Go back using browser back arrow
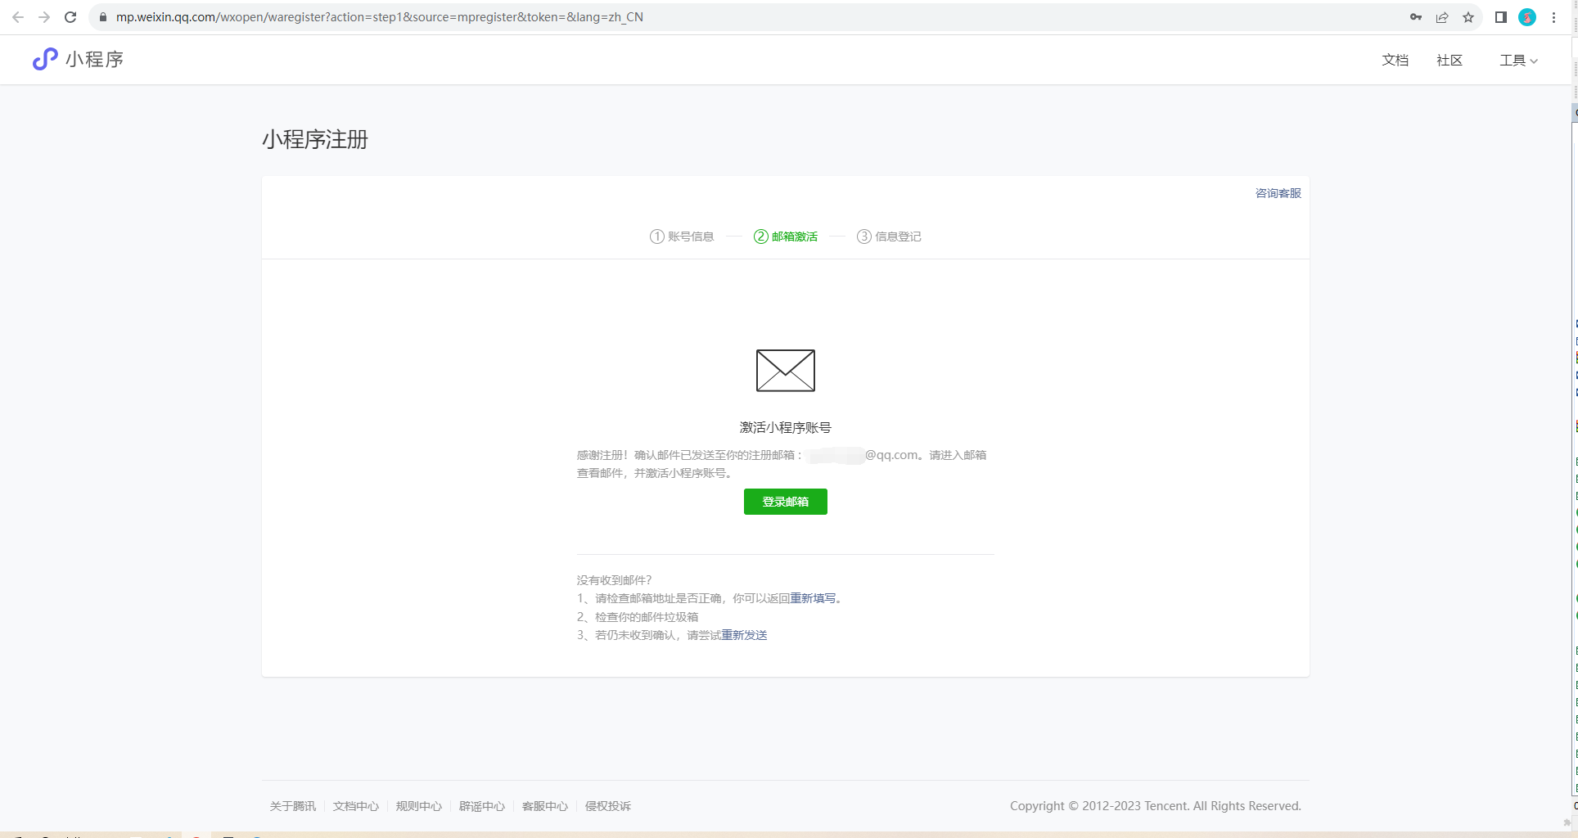The height and width of the screenshot is (838, 1578). tap(18, 17)
